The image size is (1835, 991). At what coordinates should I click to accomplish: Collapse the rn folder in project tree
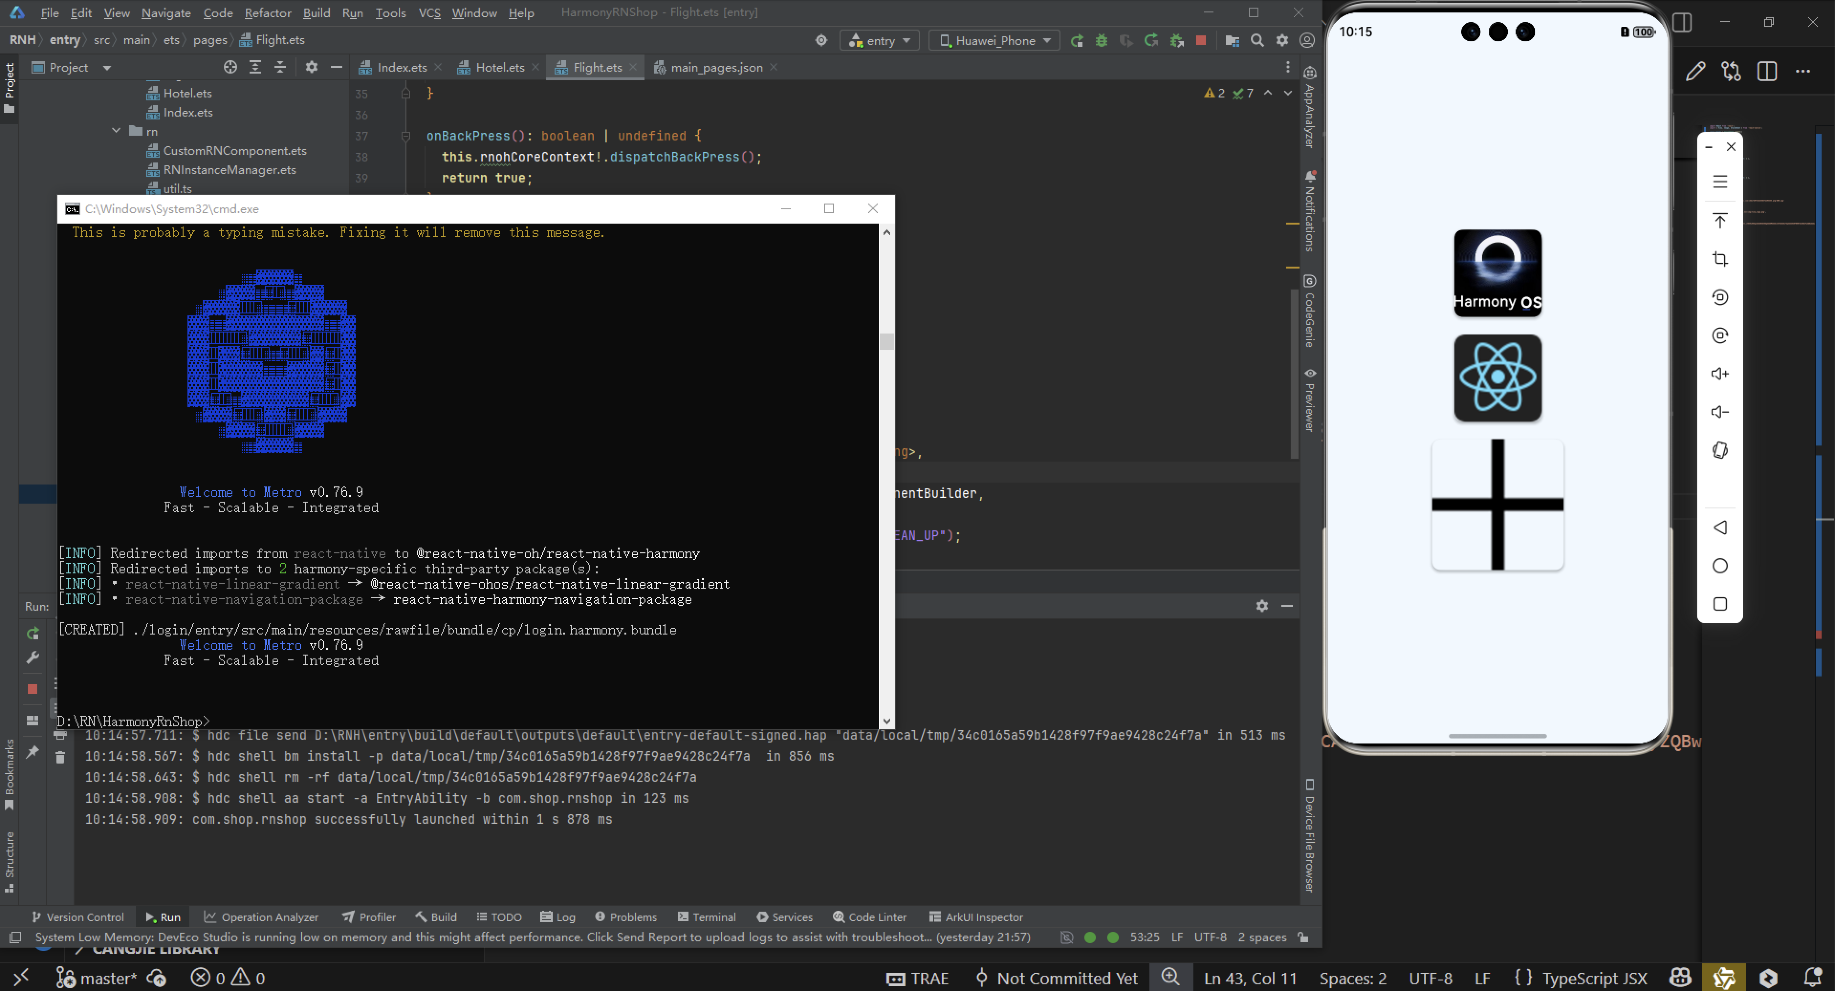[116, 131]
